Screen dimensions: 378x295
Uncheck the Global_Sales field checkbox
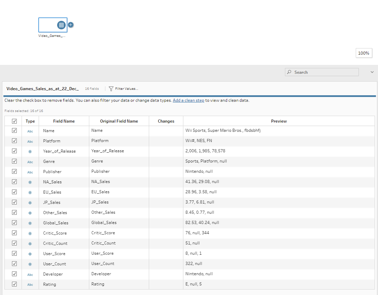click(14, 223)
